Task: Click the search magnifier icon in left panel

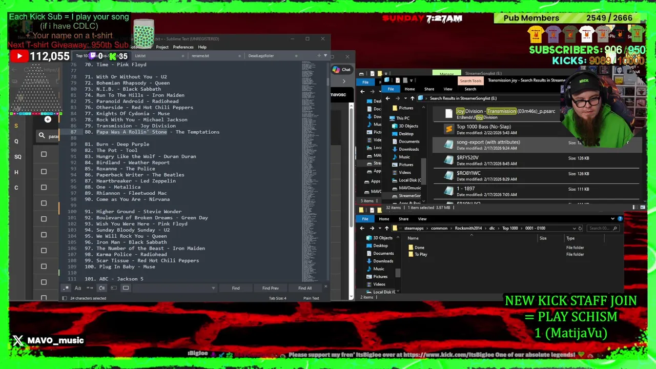Action: point(42,136)
